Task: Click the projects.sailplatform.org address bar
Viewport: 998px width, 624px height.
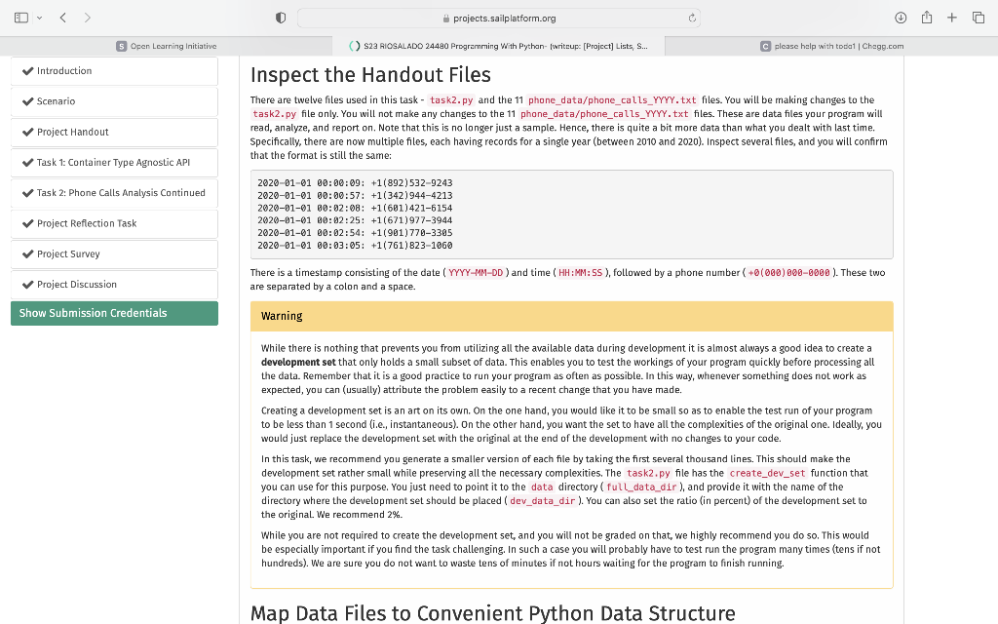Action: point(499,19)
